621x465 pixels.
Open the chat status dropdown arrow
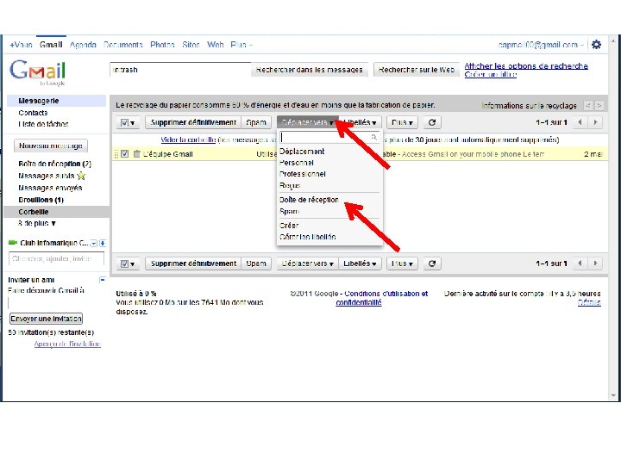(93, 243)
